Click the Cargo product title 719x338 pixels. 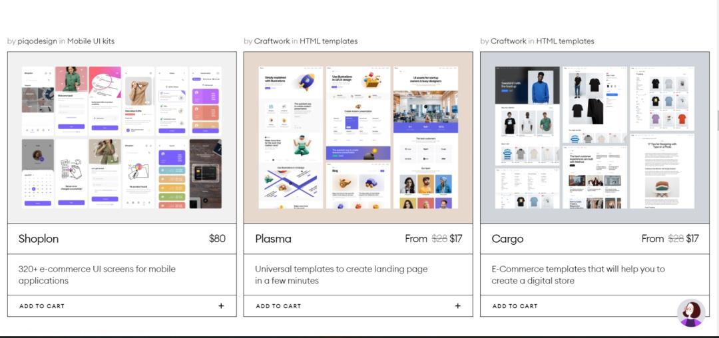[x=507, y=239]
